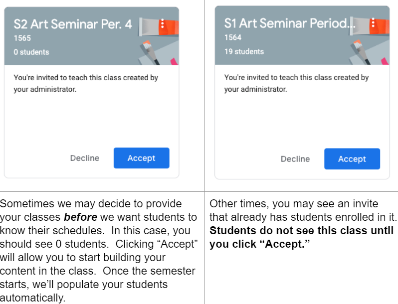Click the invitation message on the S1 card

[x=296, y=83]
